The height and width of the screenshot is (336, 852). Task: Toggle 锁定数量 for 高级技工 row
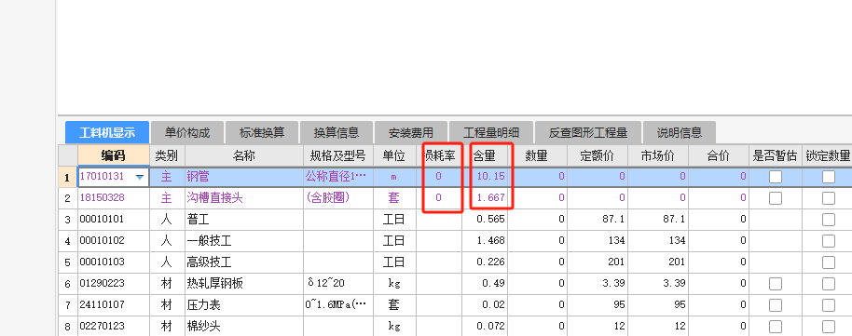[x=828, y=262]
